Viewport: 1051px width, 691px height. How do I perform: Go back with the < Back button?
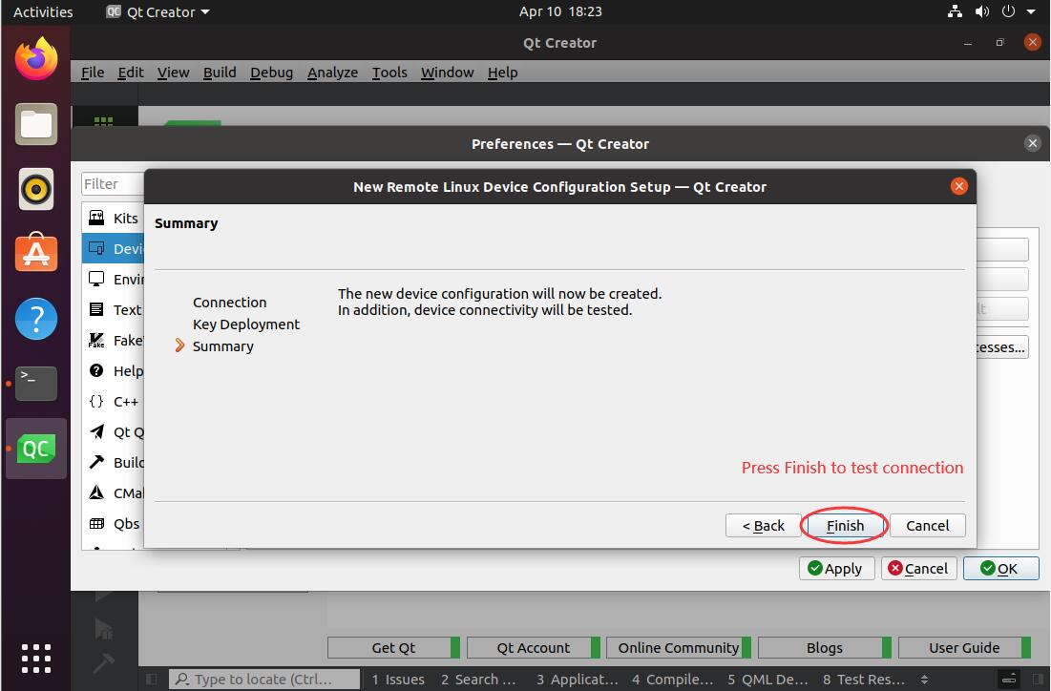point(763,526)
